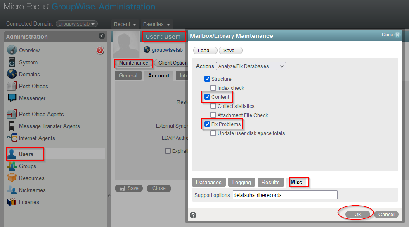
Task: Click the Load... button
Action: 205,50
